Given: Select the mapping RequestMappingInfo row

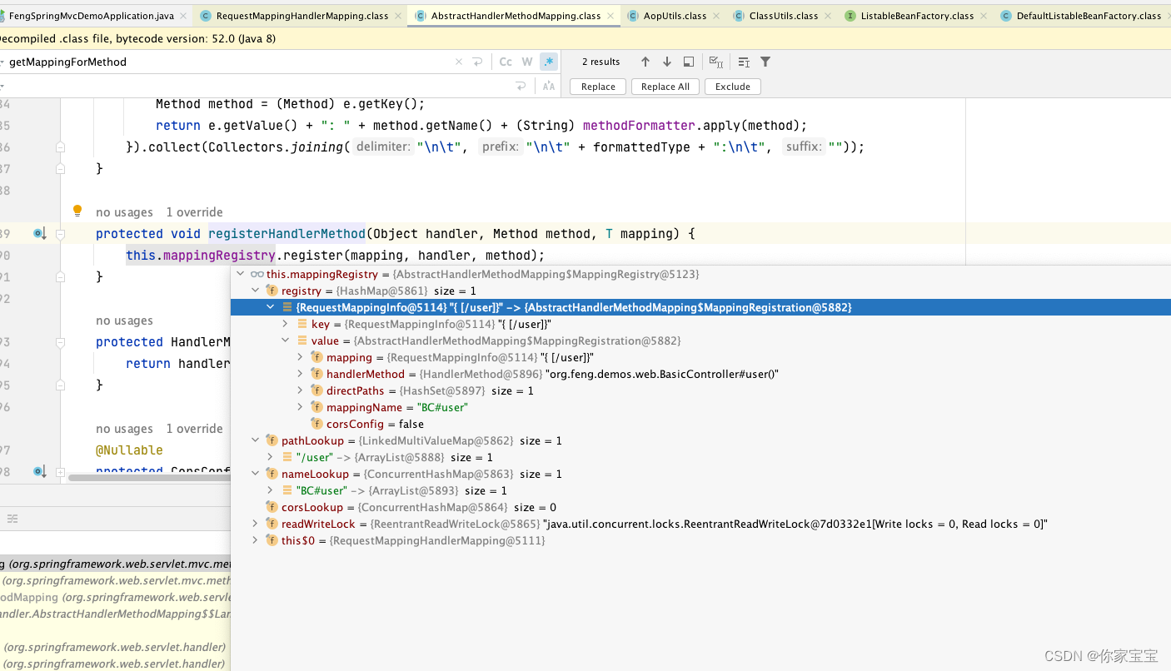Looking at the screenshot, I should click(x=700, y=357).
